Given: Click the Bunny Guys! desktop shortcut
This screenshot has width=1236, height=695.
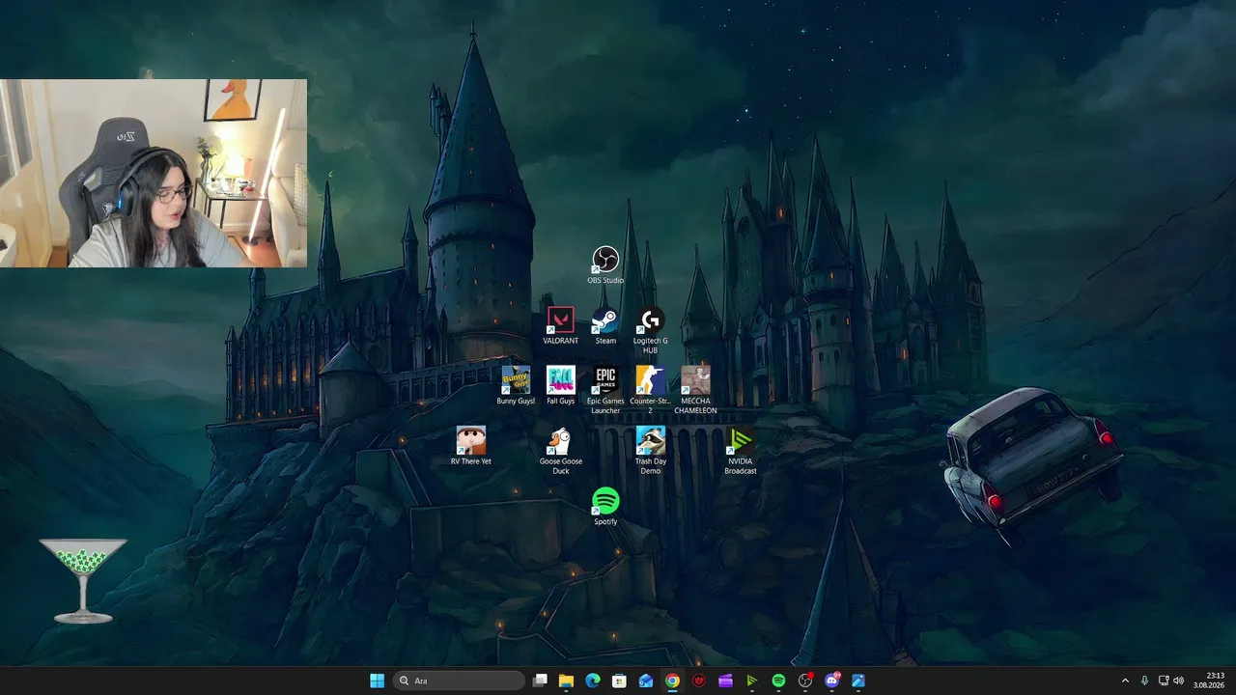Looking at the screenshot, I should tap(516, 385).
